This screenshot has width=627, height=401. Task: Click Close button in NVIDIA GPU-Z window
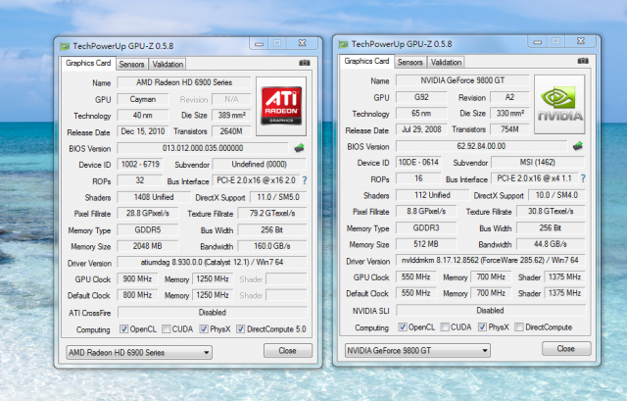pyautogui.click(x=566, y=349)
